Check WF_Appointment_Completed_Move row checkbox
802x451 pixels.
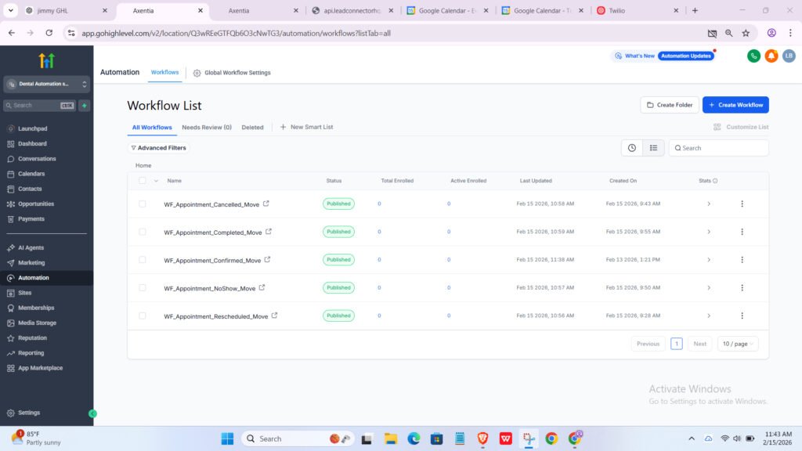(143, 232)
